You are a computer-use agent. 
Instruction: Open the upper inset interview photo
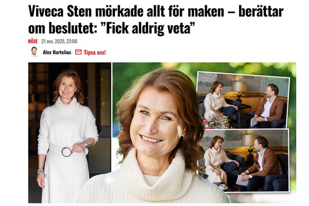click(x=243, y=101)
